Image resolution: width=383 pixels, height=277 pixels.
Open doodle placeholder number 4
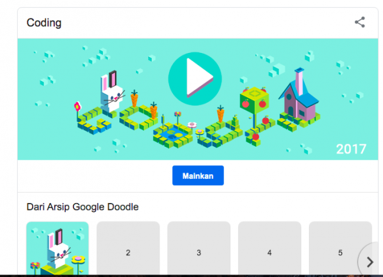(x=269, y=248)
